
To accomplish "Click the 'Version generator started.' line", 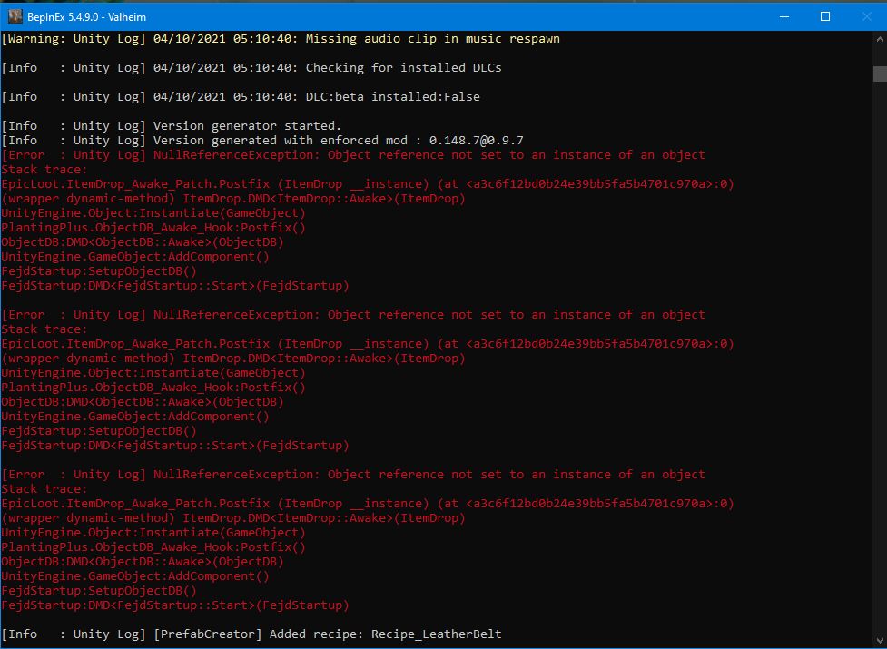I will [x=172, y=125].
